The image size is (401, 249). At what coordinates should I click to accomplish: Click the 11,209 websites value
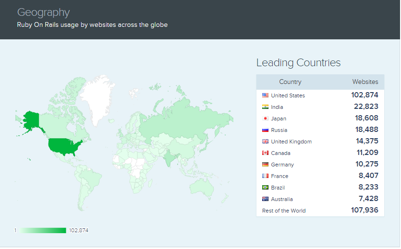coord(367,153)
